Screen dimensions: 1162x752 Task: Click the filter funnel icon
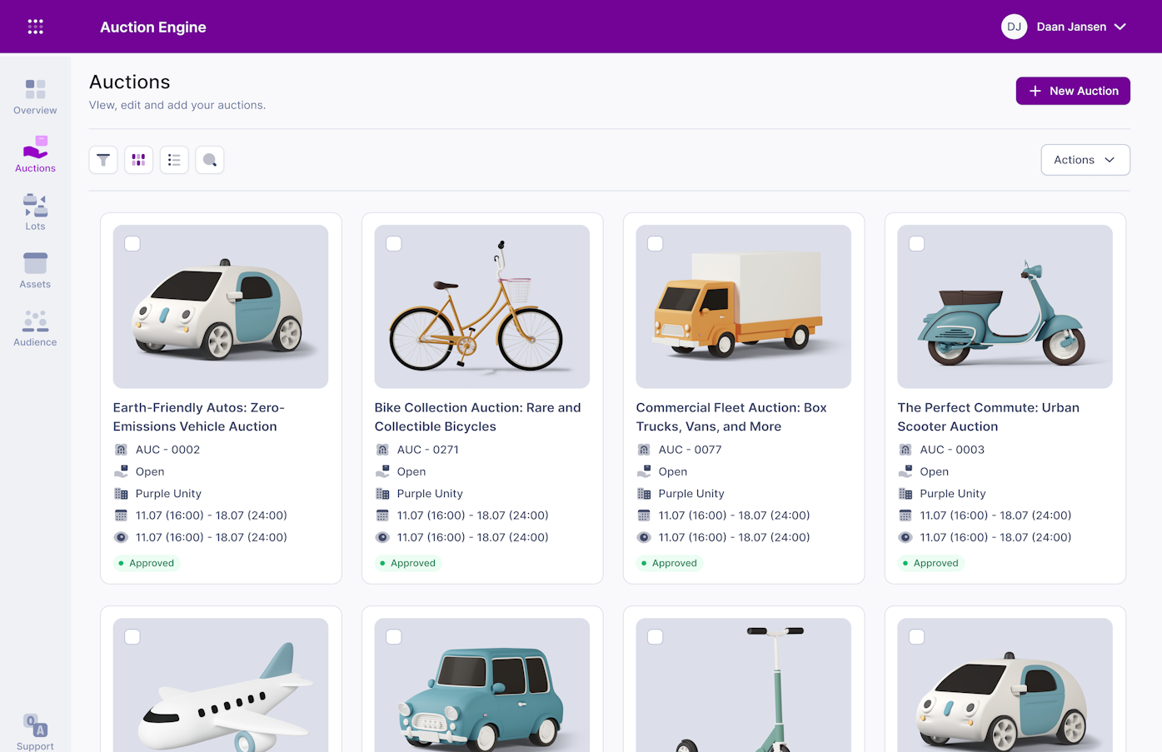(x=103, y=160)
